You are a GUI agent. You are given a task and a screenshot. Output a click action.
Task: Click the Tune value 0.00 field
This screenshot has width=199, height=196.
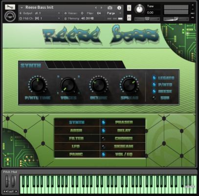pos(150,13)
